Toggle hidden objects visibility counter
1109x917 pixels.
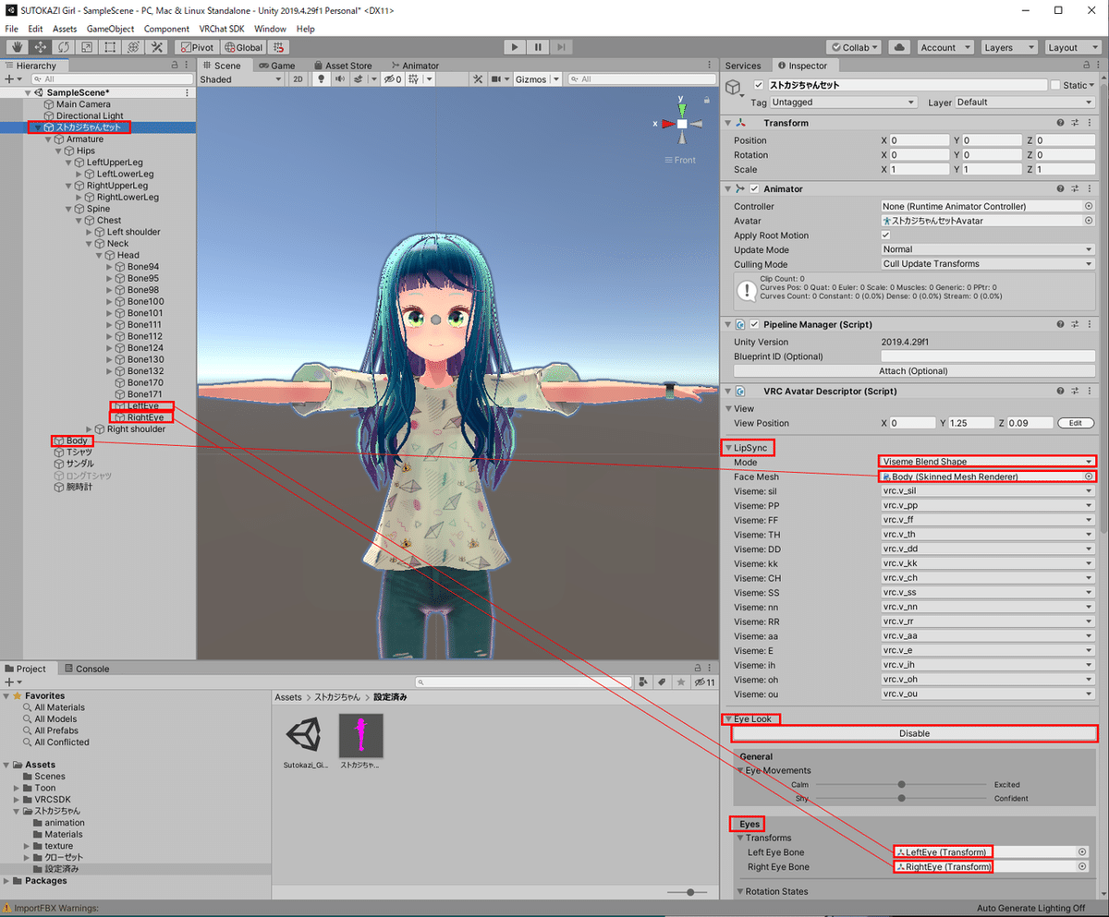pyautogui.click(x=392, y=79)
